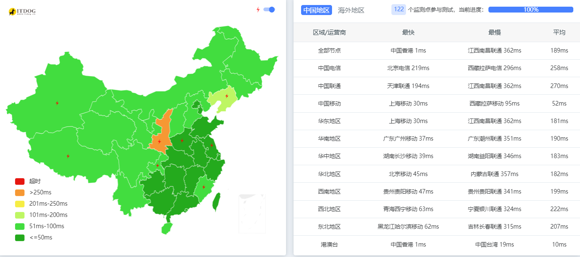Image resolution: width=580 pixels, height=257 pixels.
Task: Click the 最快 column header
Action: 408,32
